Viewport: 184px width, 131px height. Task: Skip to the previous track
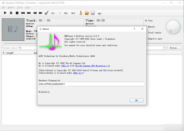point(23,13)
